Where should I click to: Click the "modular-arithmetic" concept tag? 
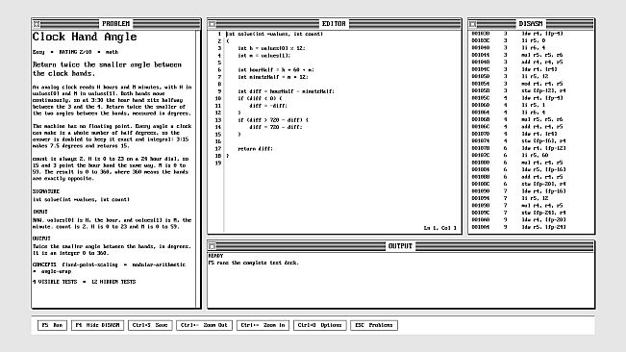[x=159, y=264]
